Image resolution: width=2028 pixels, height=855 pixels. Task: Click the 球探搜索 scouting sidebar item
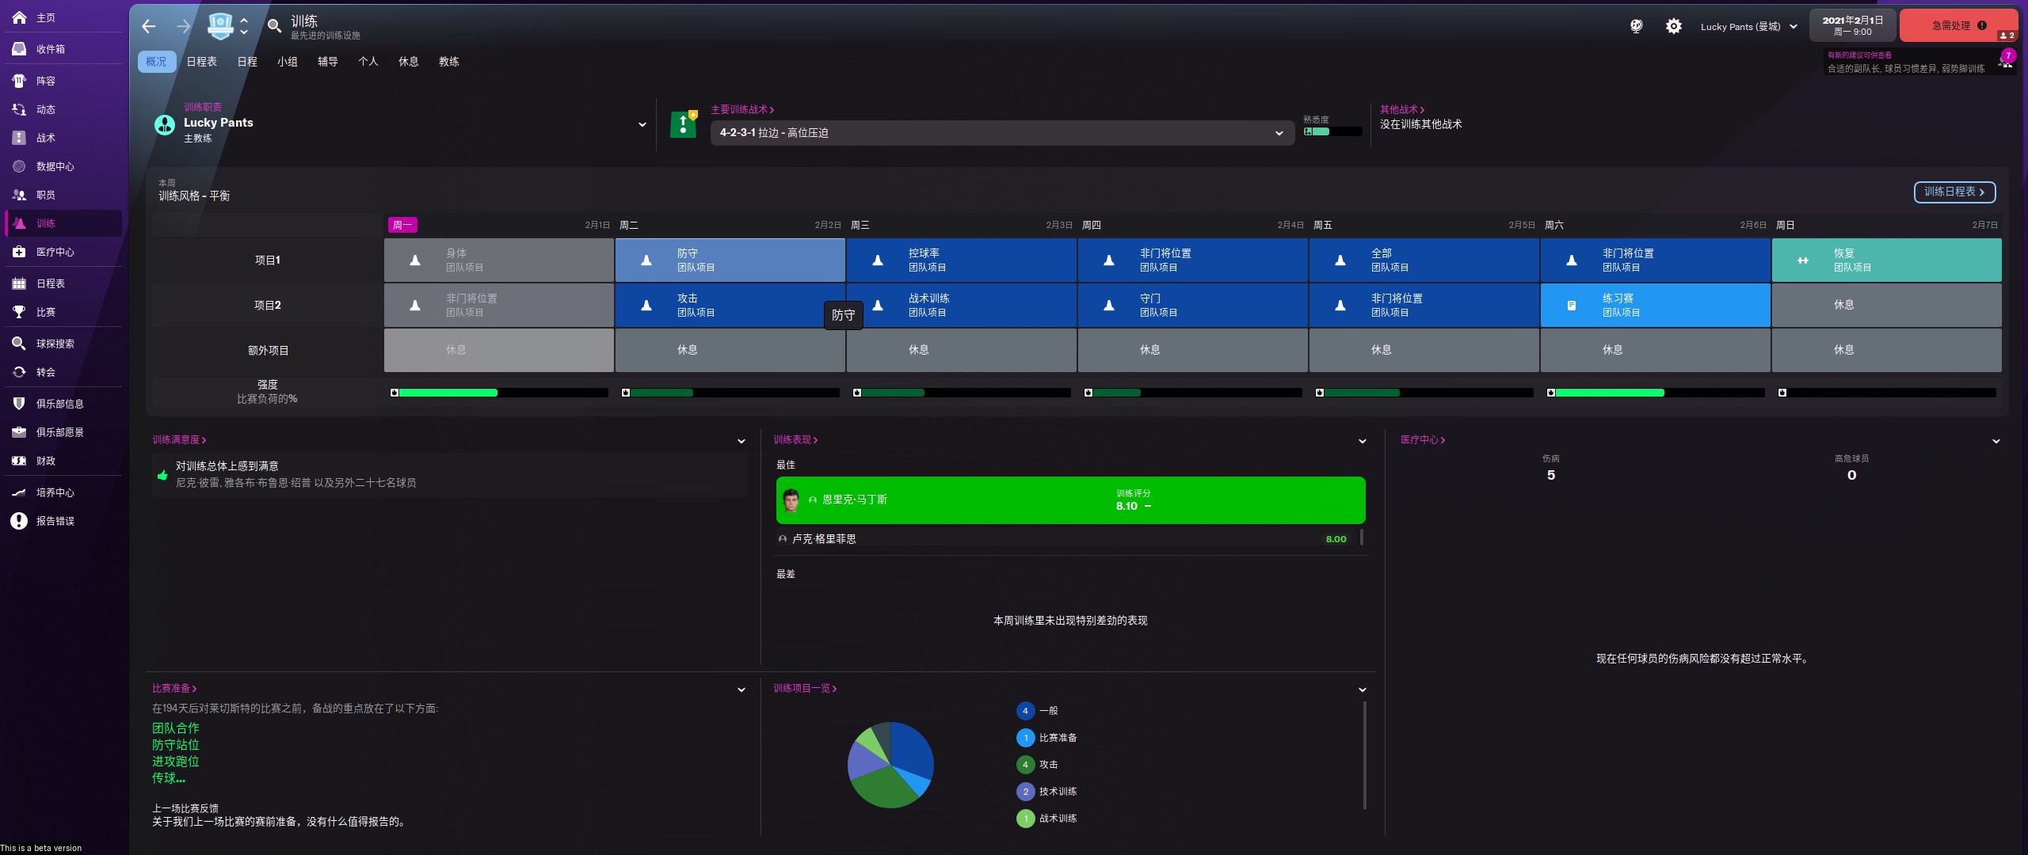[55, 344]
